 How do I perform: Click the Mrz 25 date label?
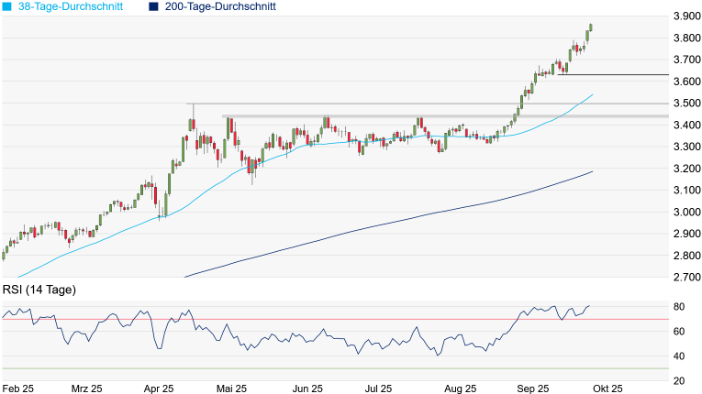point(87,389)
